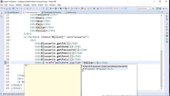Click the Save toolbar icon

7,8
